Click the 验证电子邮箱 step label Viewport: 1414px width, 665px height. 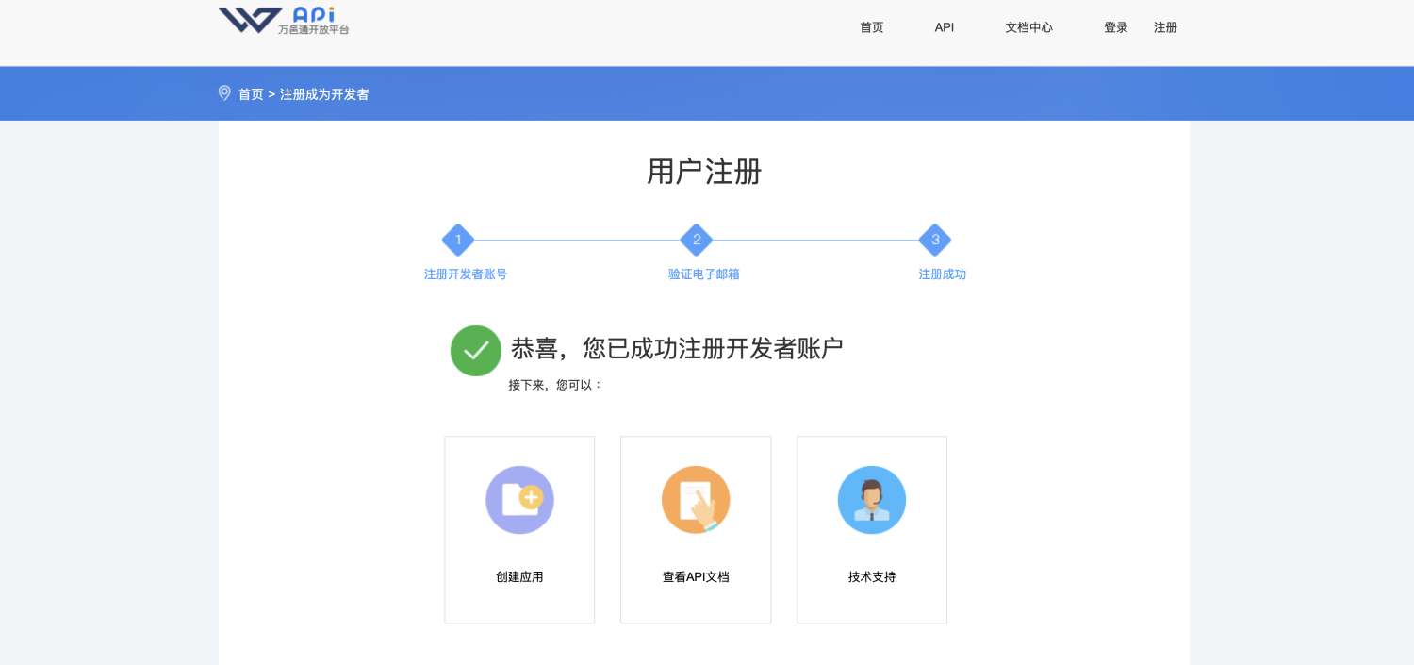703,274
